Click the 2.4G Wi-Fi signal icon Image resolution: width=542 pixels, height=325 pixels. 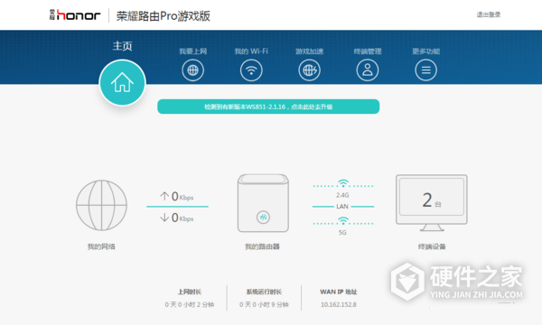[x=343, y=183]
